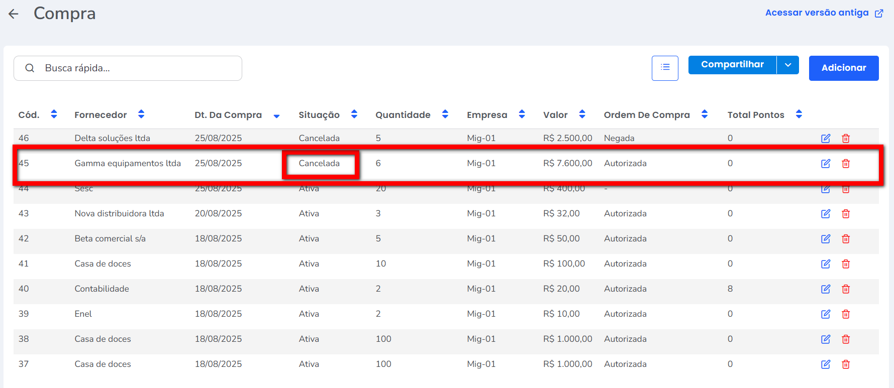Edit purchase 37 from Casa de doces
894x388 pixels.
pyautogui.click(x=825, y=364)
